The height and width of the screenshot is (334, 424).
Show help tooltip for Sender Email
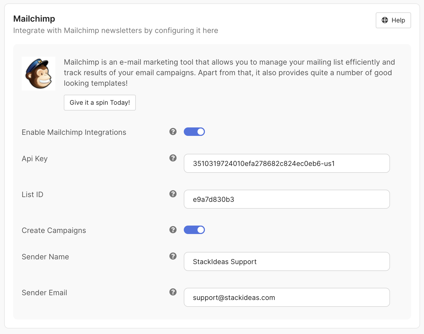[173, 292]
